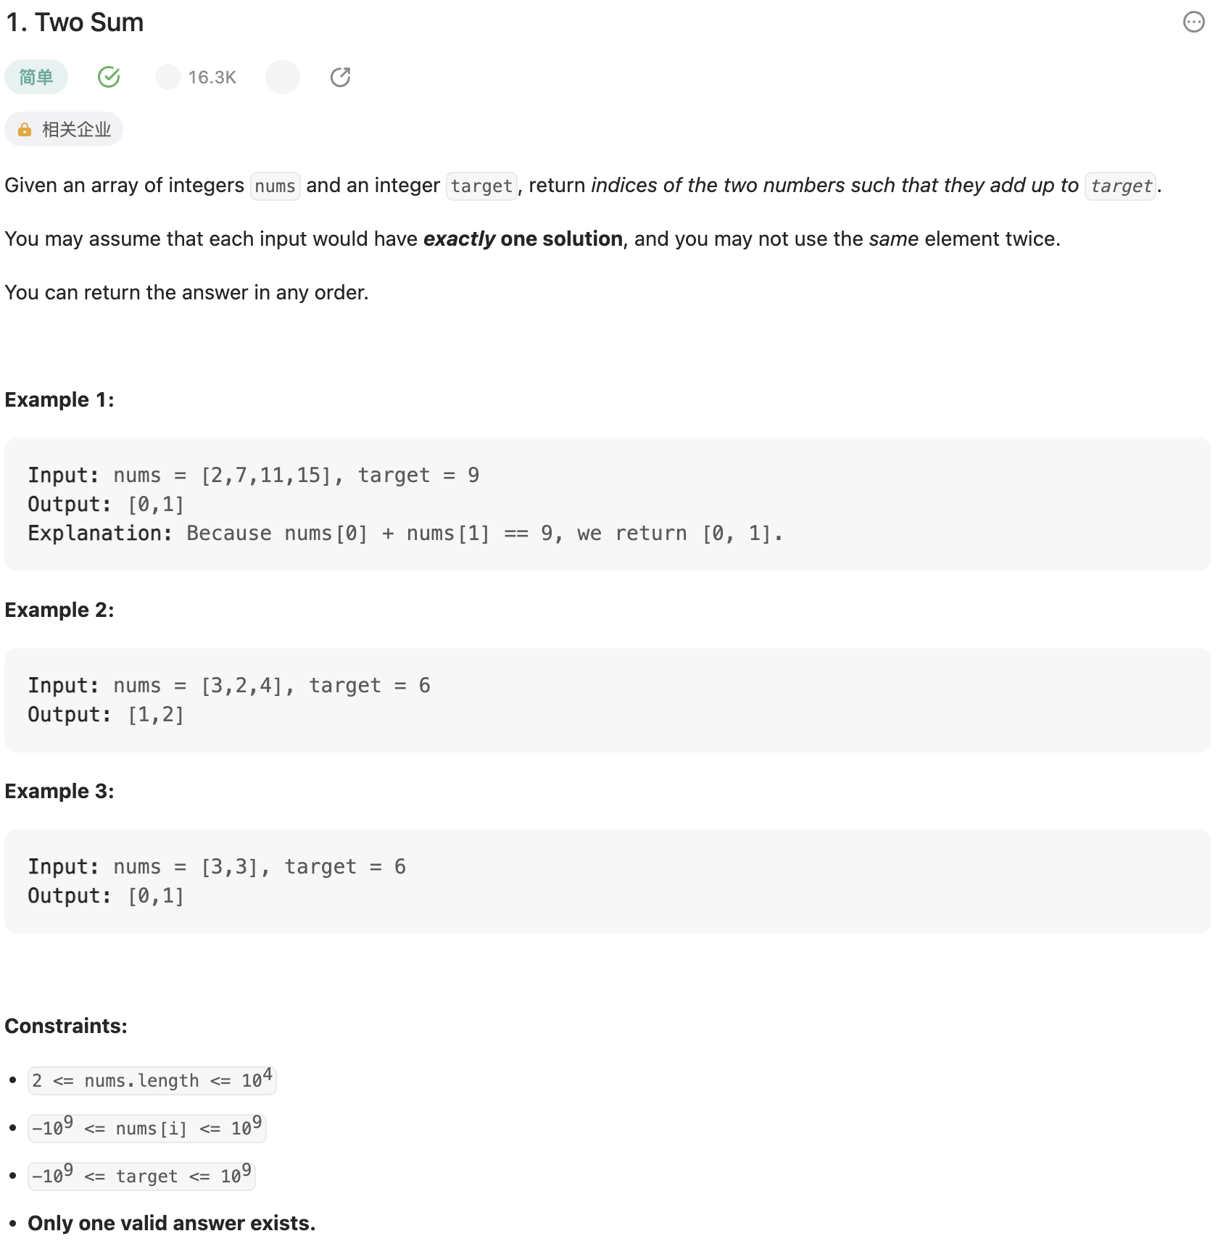Toggle the like button for this problem
The image size is (1218, 1244).
tap(167, 77)
